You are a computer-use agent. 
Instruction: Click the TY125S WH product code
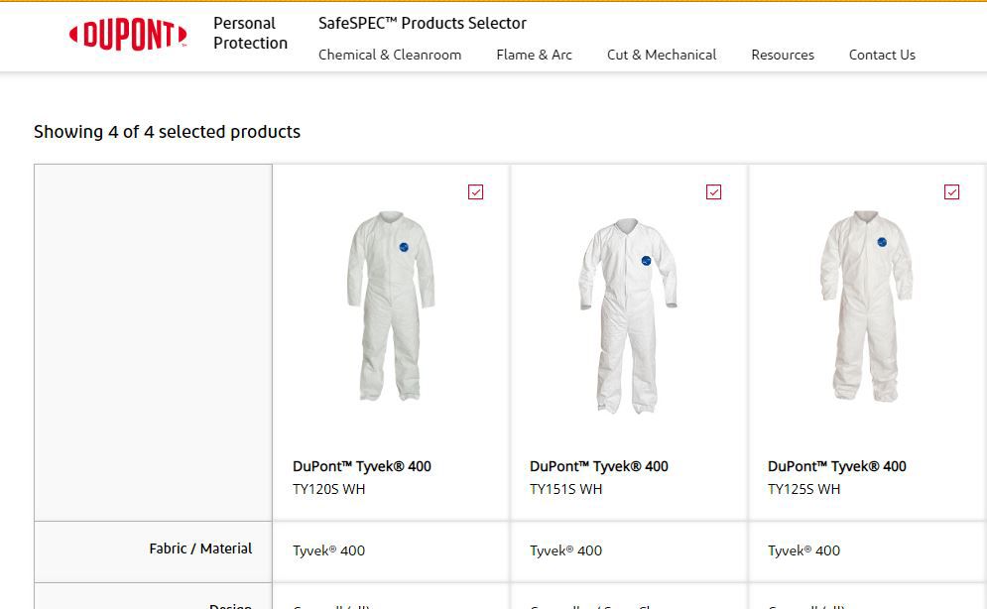(804, 489)
